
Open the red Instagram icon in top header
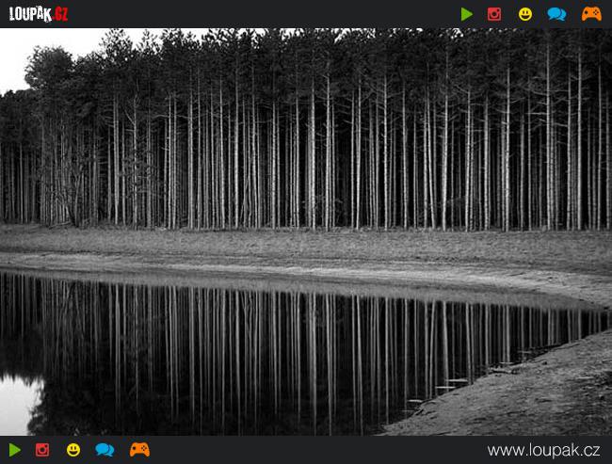[x=494, y=14]
